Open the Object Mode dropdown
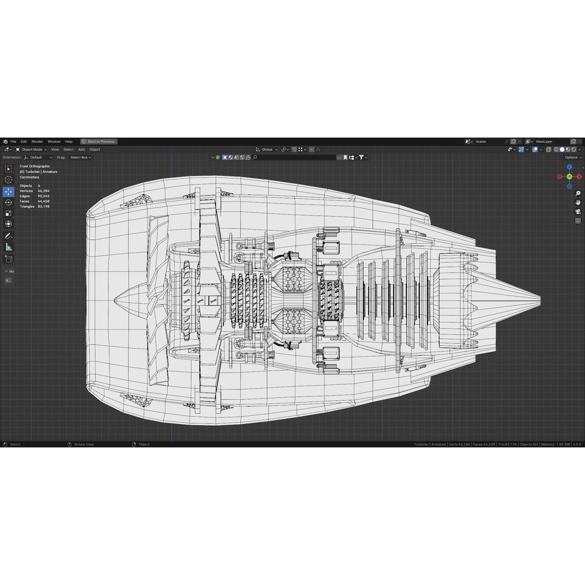Image resolution: width=585 pixels, height=585 pixels. (32, 149)
